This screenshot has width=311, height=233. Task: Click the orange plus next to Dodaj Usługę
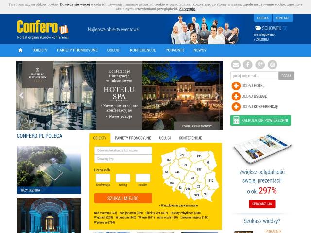236,96
